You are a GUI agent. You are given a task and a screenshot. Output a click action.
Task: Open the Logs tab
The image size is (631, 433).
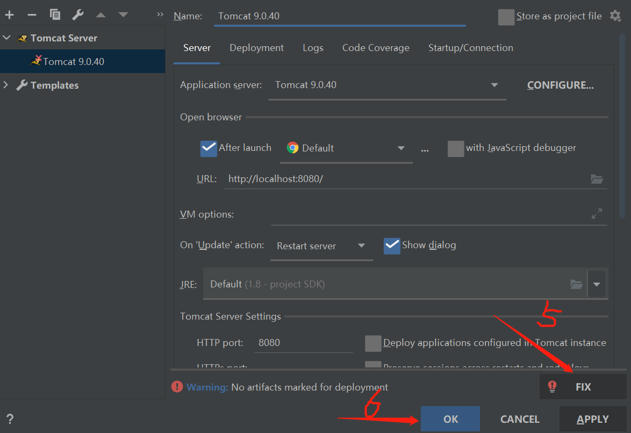pos(313,48)
